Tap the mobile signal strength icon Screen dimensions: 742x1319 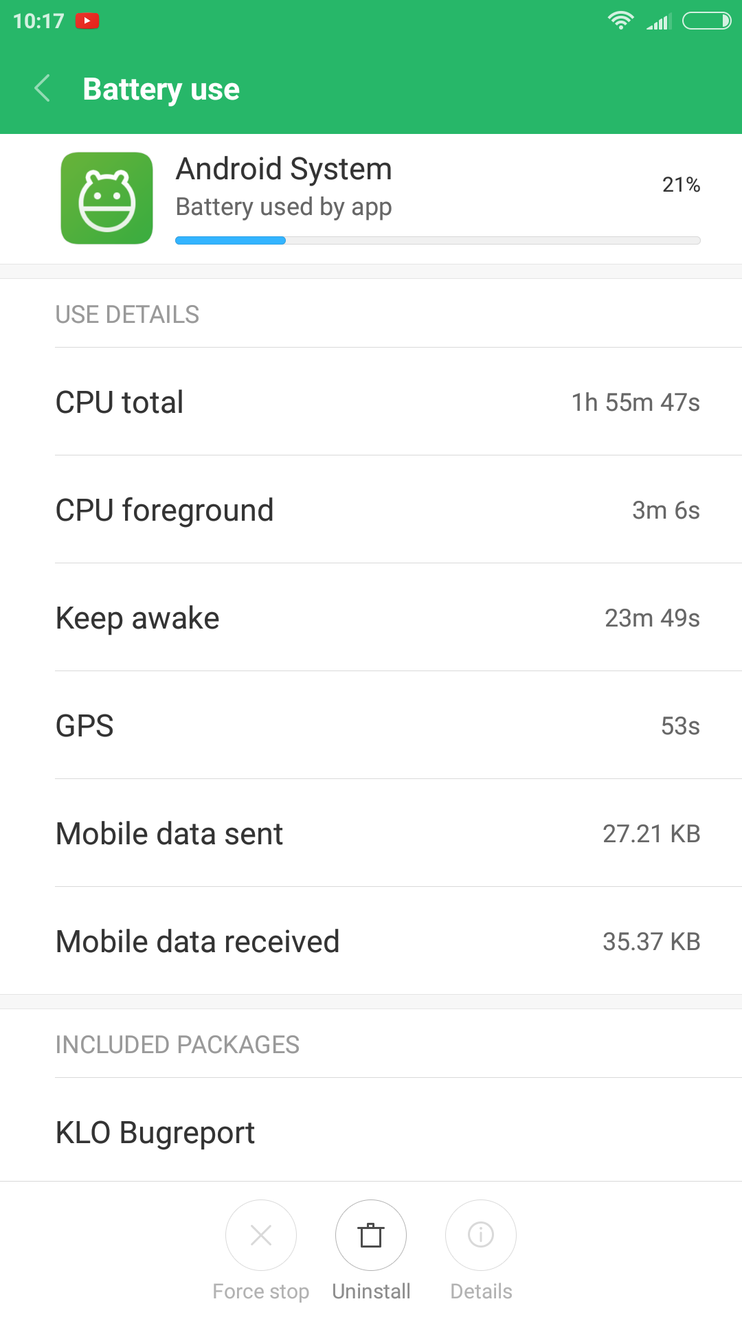click(x=658, y=23)
